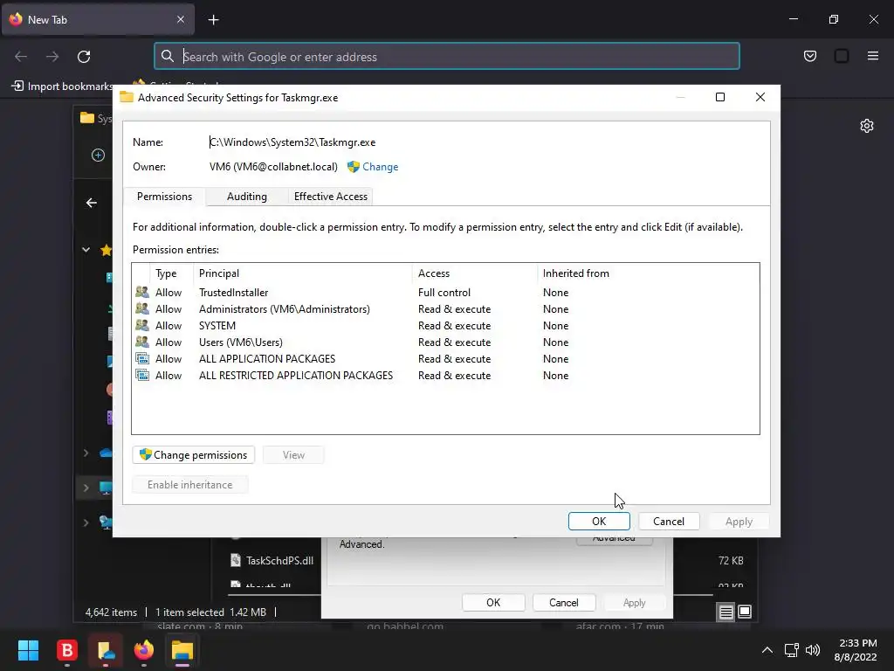Viewport: 894px width, 671px height.
Task: Show hidden system tray icons
Action: tap(767, 650)
